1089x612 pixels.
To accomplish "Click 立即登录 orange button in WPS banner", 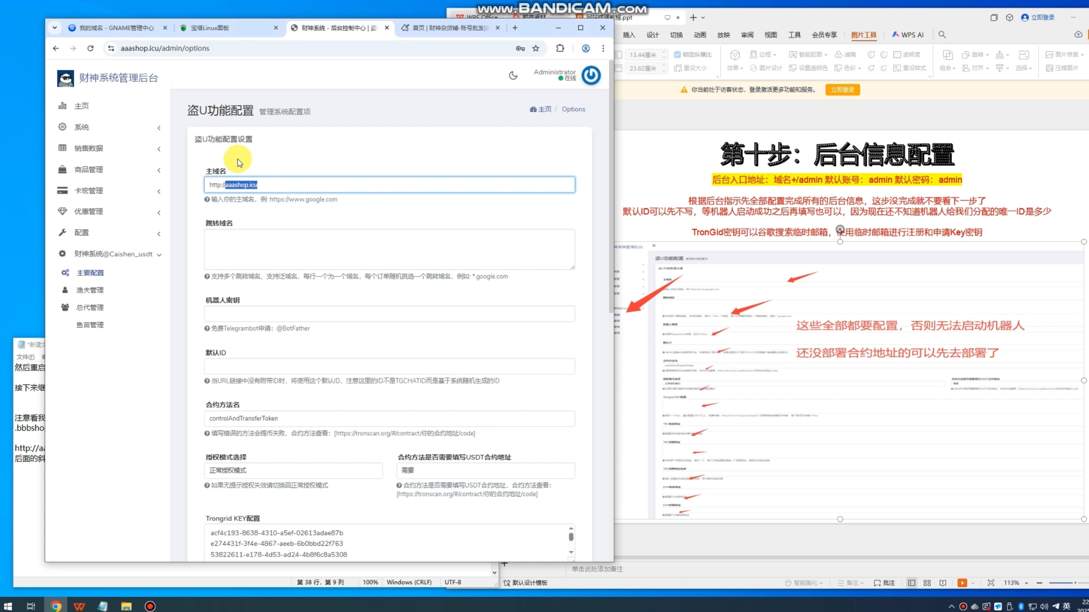I will [x=843, y=90].
